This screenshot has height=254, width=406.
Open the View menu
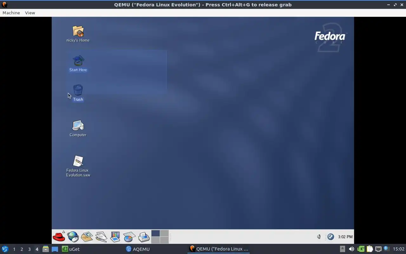tap(30, 13)
